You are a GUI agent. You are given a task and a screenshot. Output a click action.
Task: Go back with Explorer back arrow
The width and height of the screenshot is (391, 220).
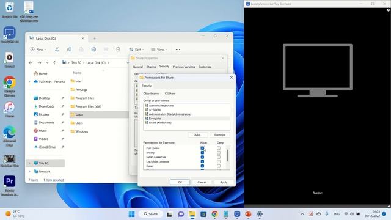(x=31, y=62)
